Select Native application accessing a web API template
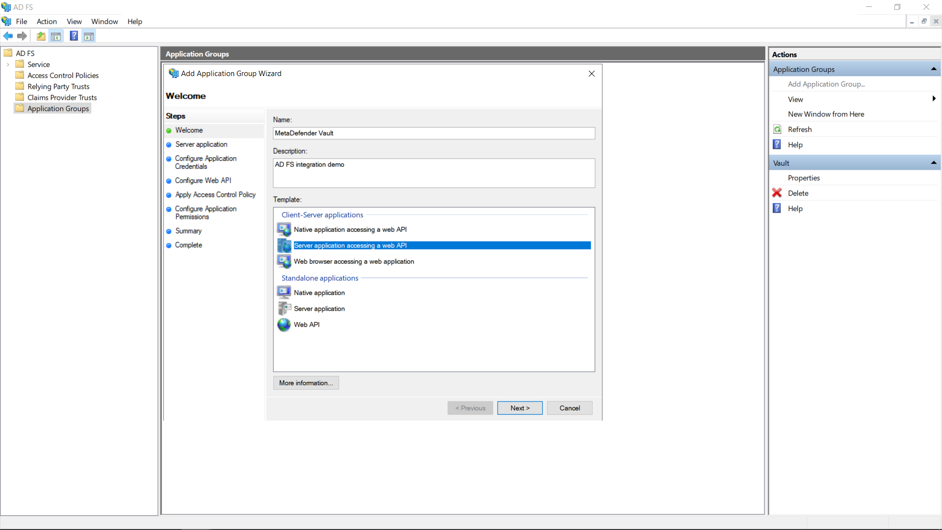 coord(350,229)
